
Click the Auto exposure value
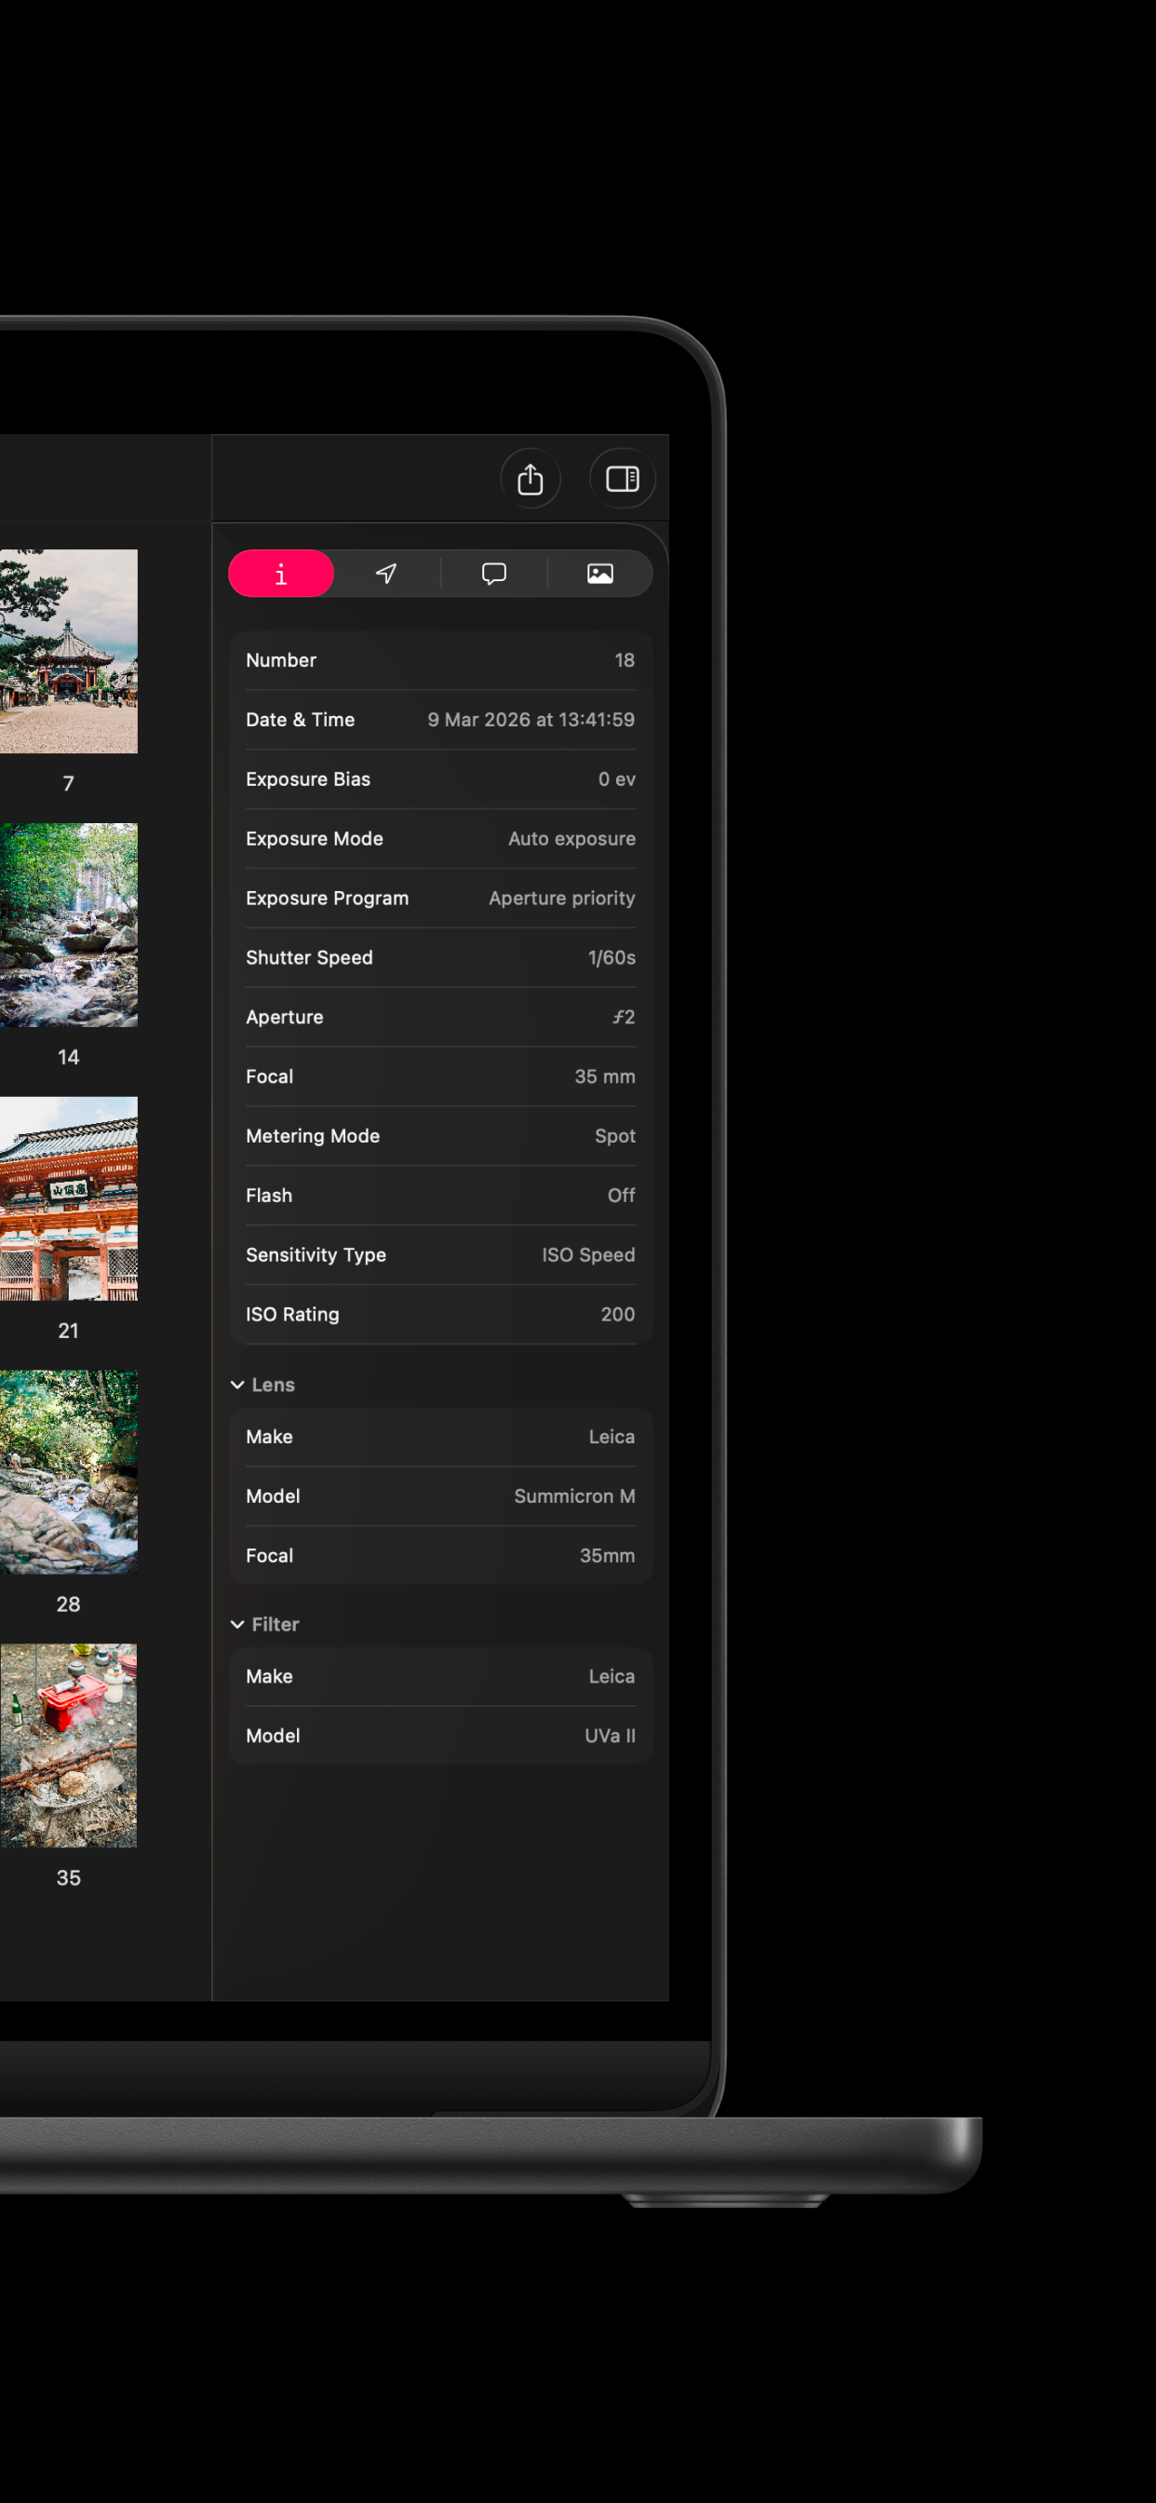572,839
